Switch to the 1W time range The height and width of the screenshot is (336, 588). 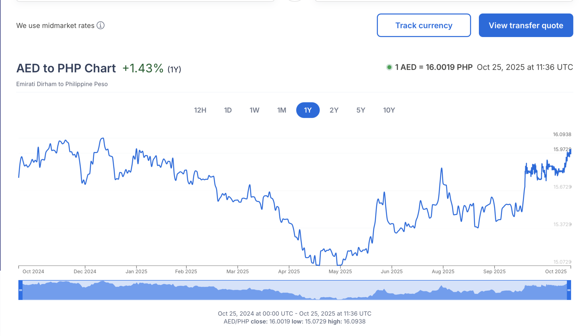click(x=254, y=110)
